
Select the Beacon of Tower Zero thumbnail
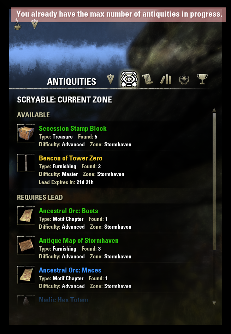coord(26,163)
